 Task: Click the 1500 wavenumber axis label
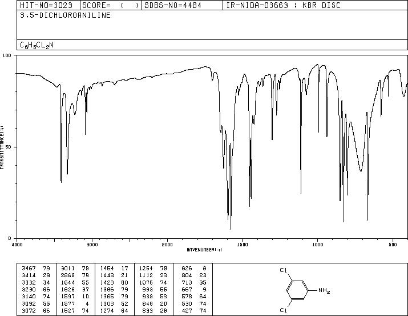(x=243, y=245)
